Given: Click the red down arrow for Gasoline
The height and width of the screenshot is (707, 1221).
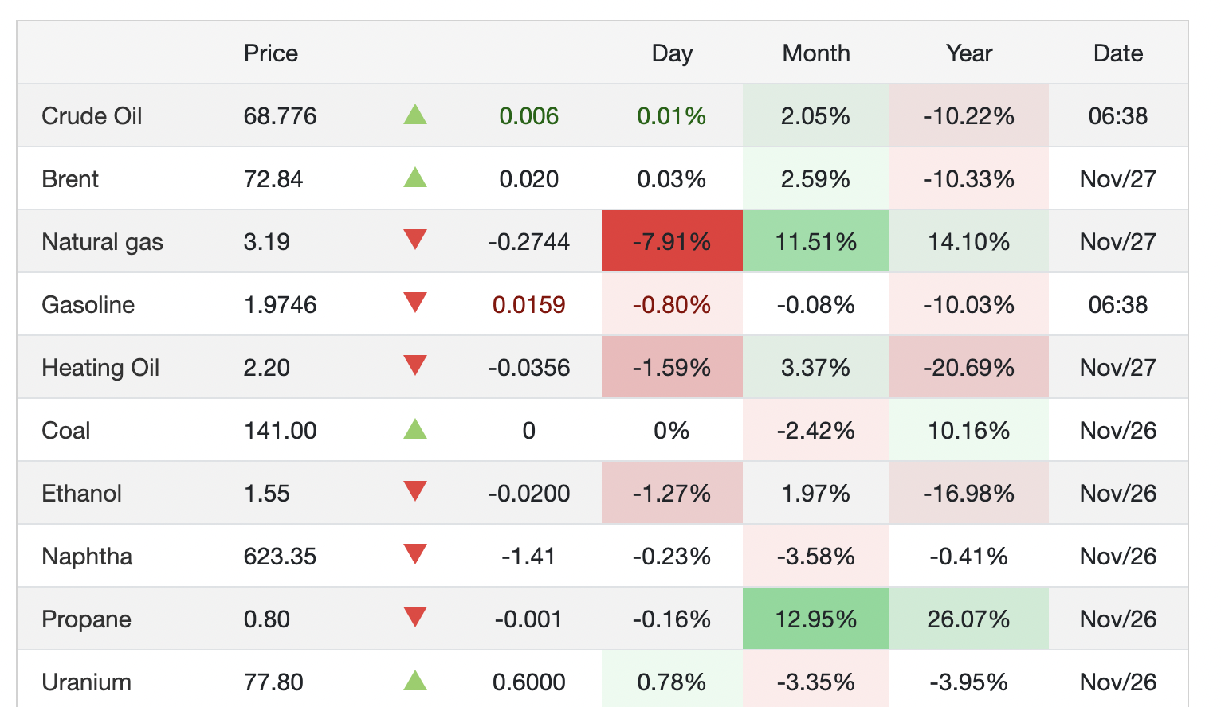Looking at the screenshot, I should click(x=415, y=303).
